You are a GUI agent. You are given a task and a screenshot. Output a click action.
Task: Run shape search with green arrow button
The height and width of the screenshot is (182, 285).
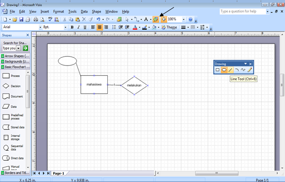(x=25, y=48)
